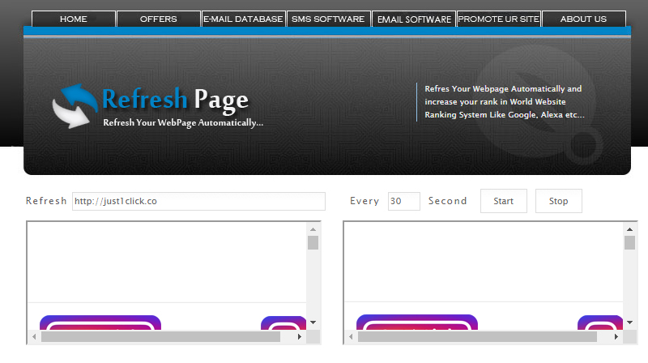The image size is (648, 363).
Task: Click the right frame scroll-left arrow
Action: click(351, 337)
